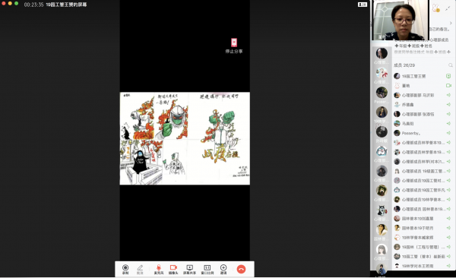Click the rabbit avatar in the top-right corner

pyautogui.click(x=435, y=8)
